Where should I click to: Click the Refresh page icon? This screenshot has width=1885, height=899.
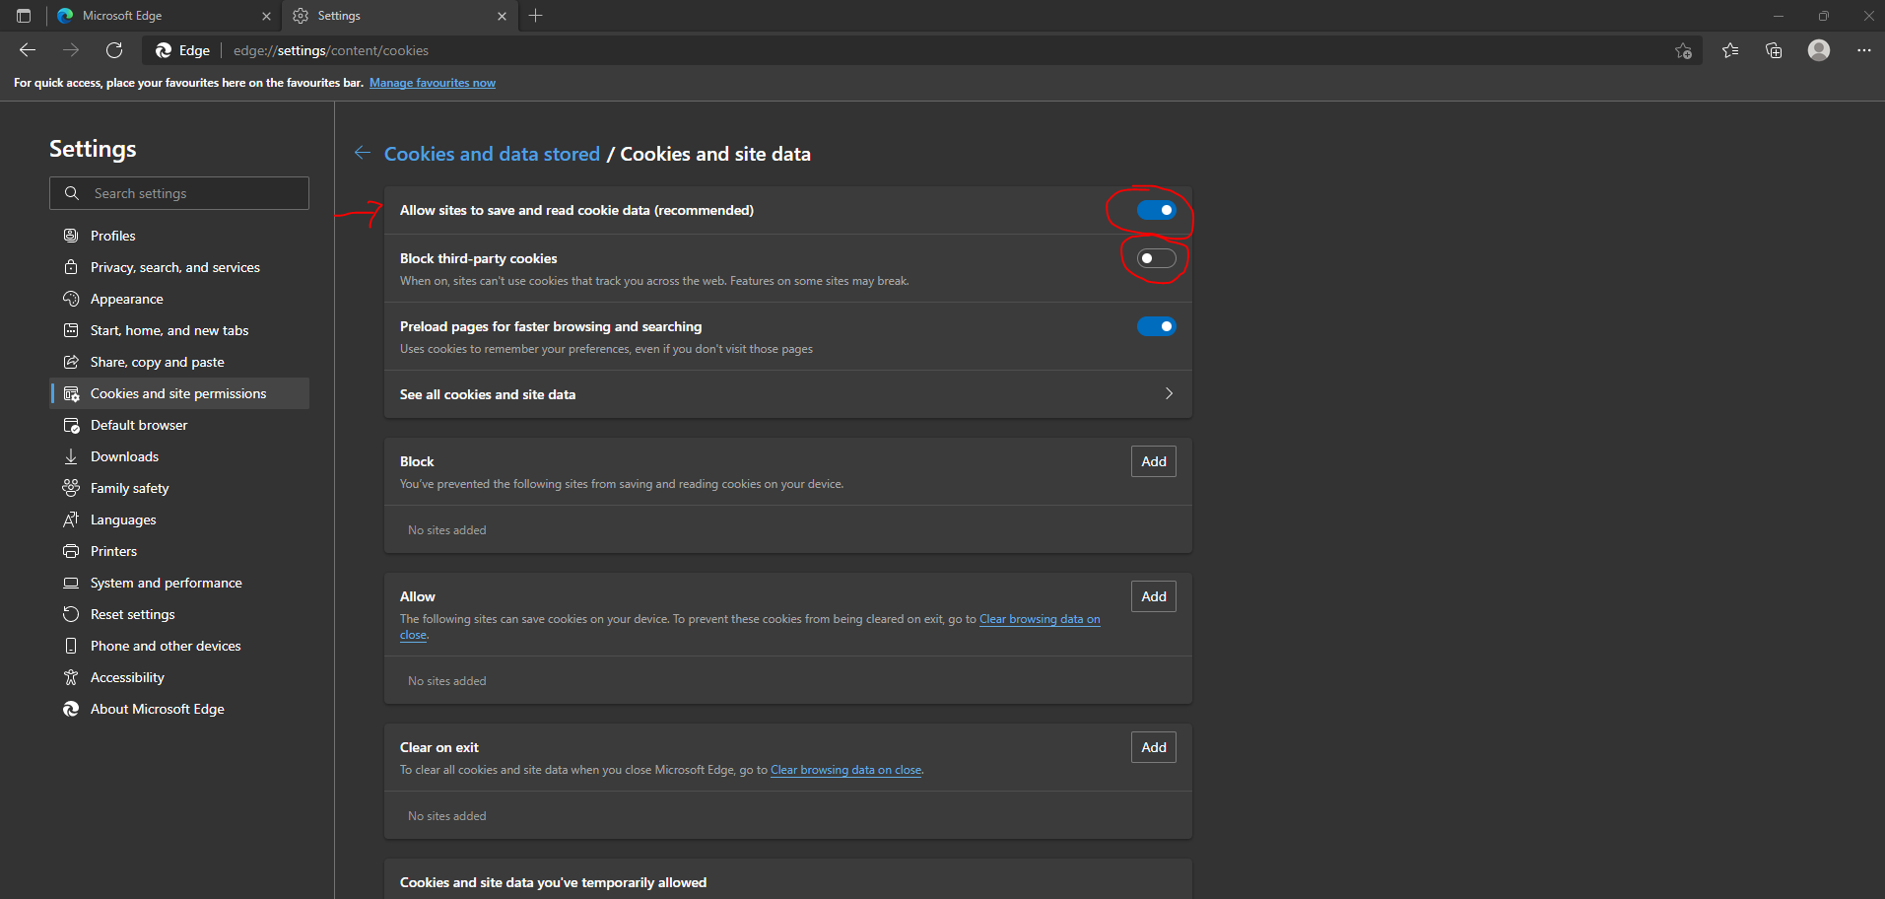[114, 50]
